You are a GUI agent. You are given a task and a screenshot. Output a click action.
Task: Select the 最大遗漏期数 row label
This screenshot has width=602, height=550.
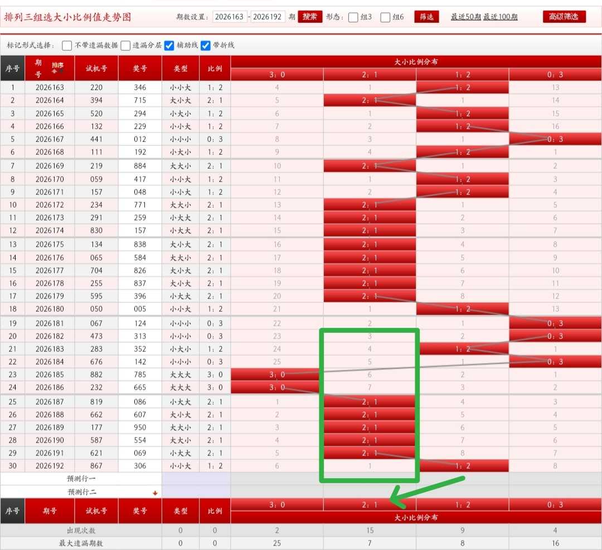click(81, 543)
